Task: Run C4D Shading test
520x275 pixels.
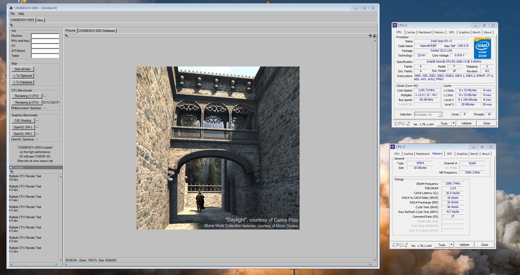Action: point(23,121)
